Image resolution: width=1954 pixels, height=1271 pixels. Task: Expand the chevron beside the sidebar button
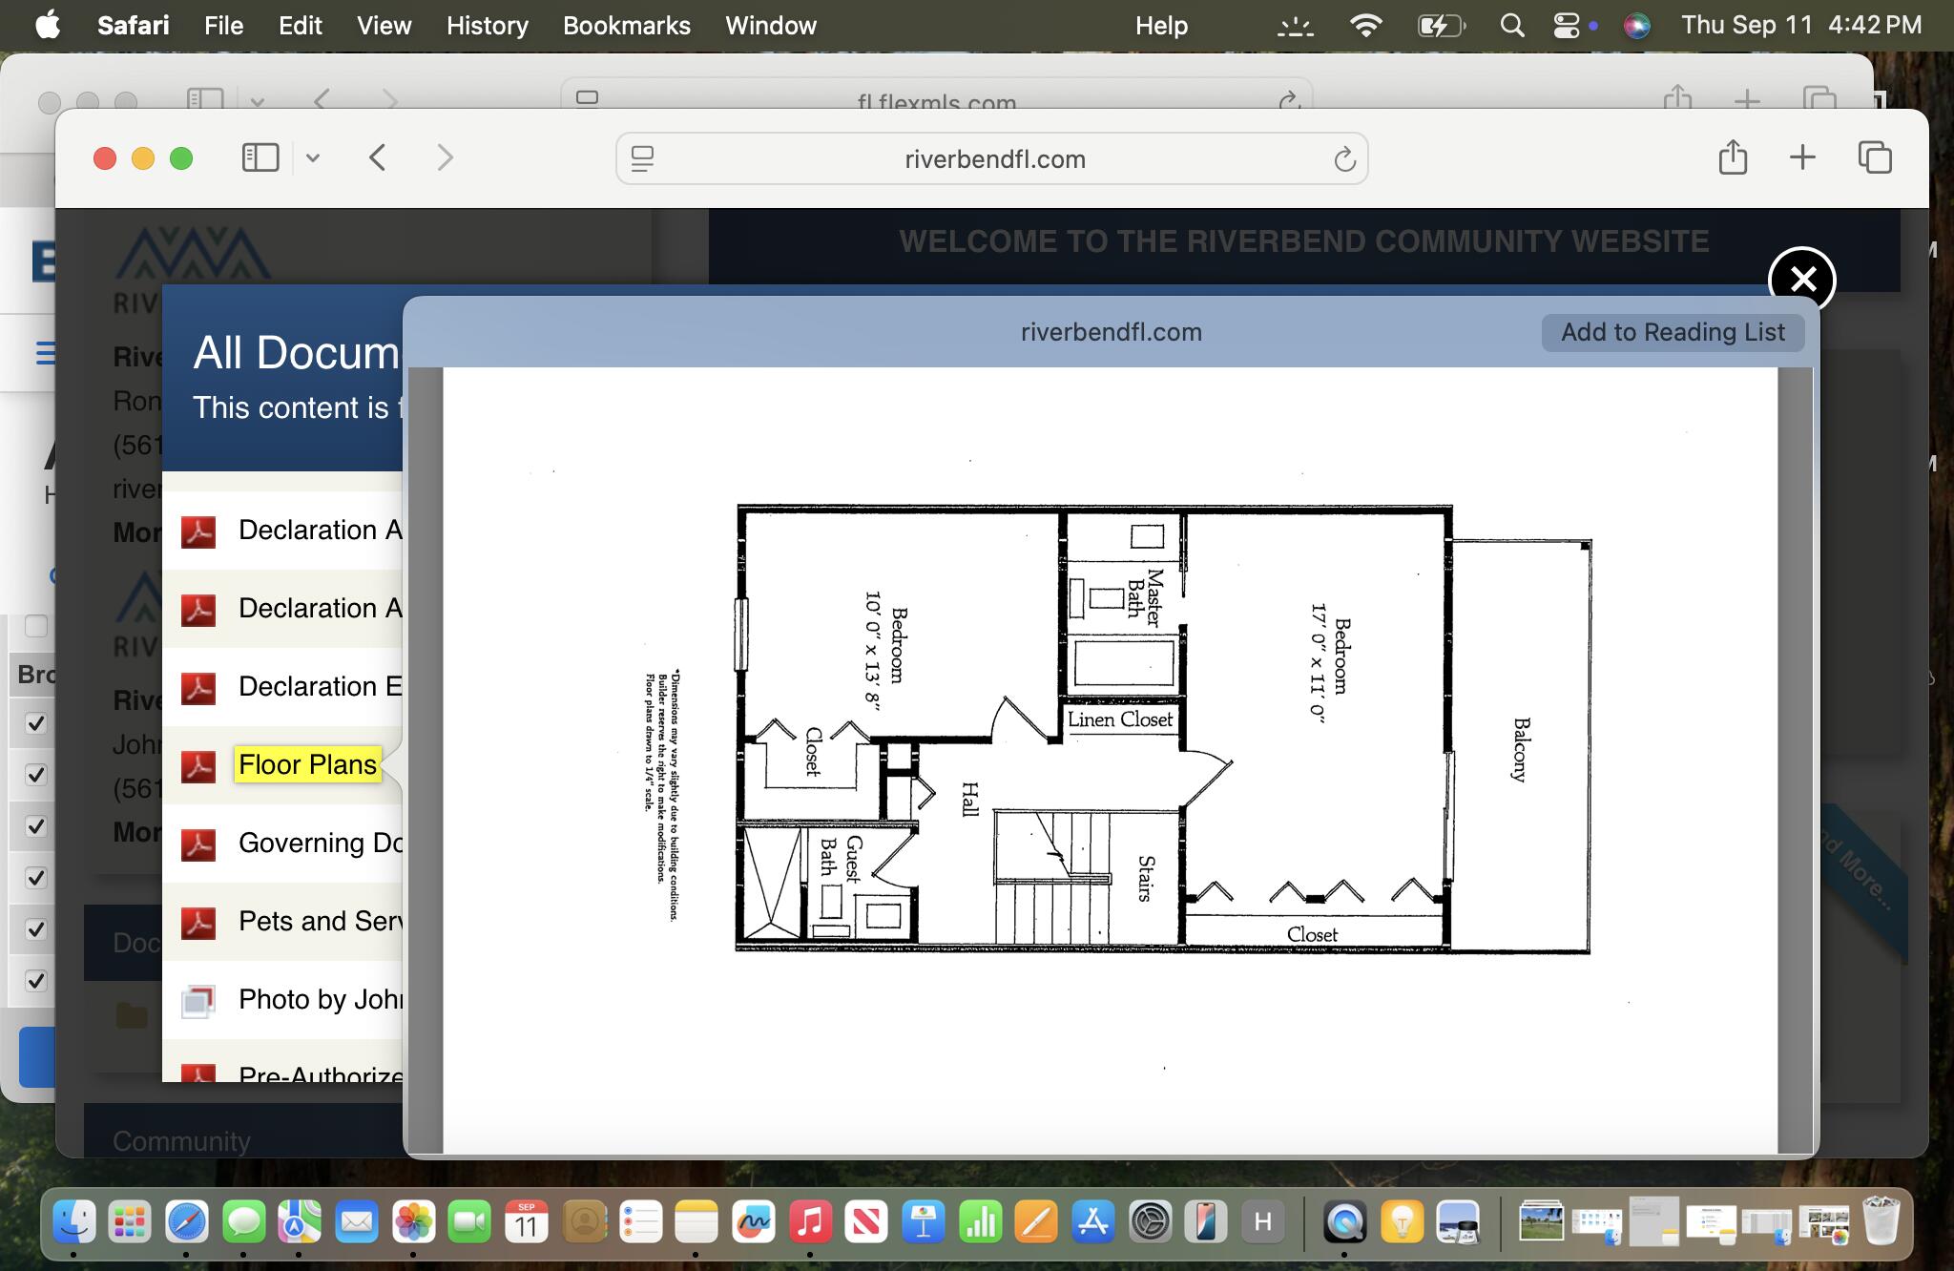313,158
